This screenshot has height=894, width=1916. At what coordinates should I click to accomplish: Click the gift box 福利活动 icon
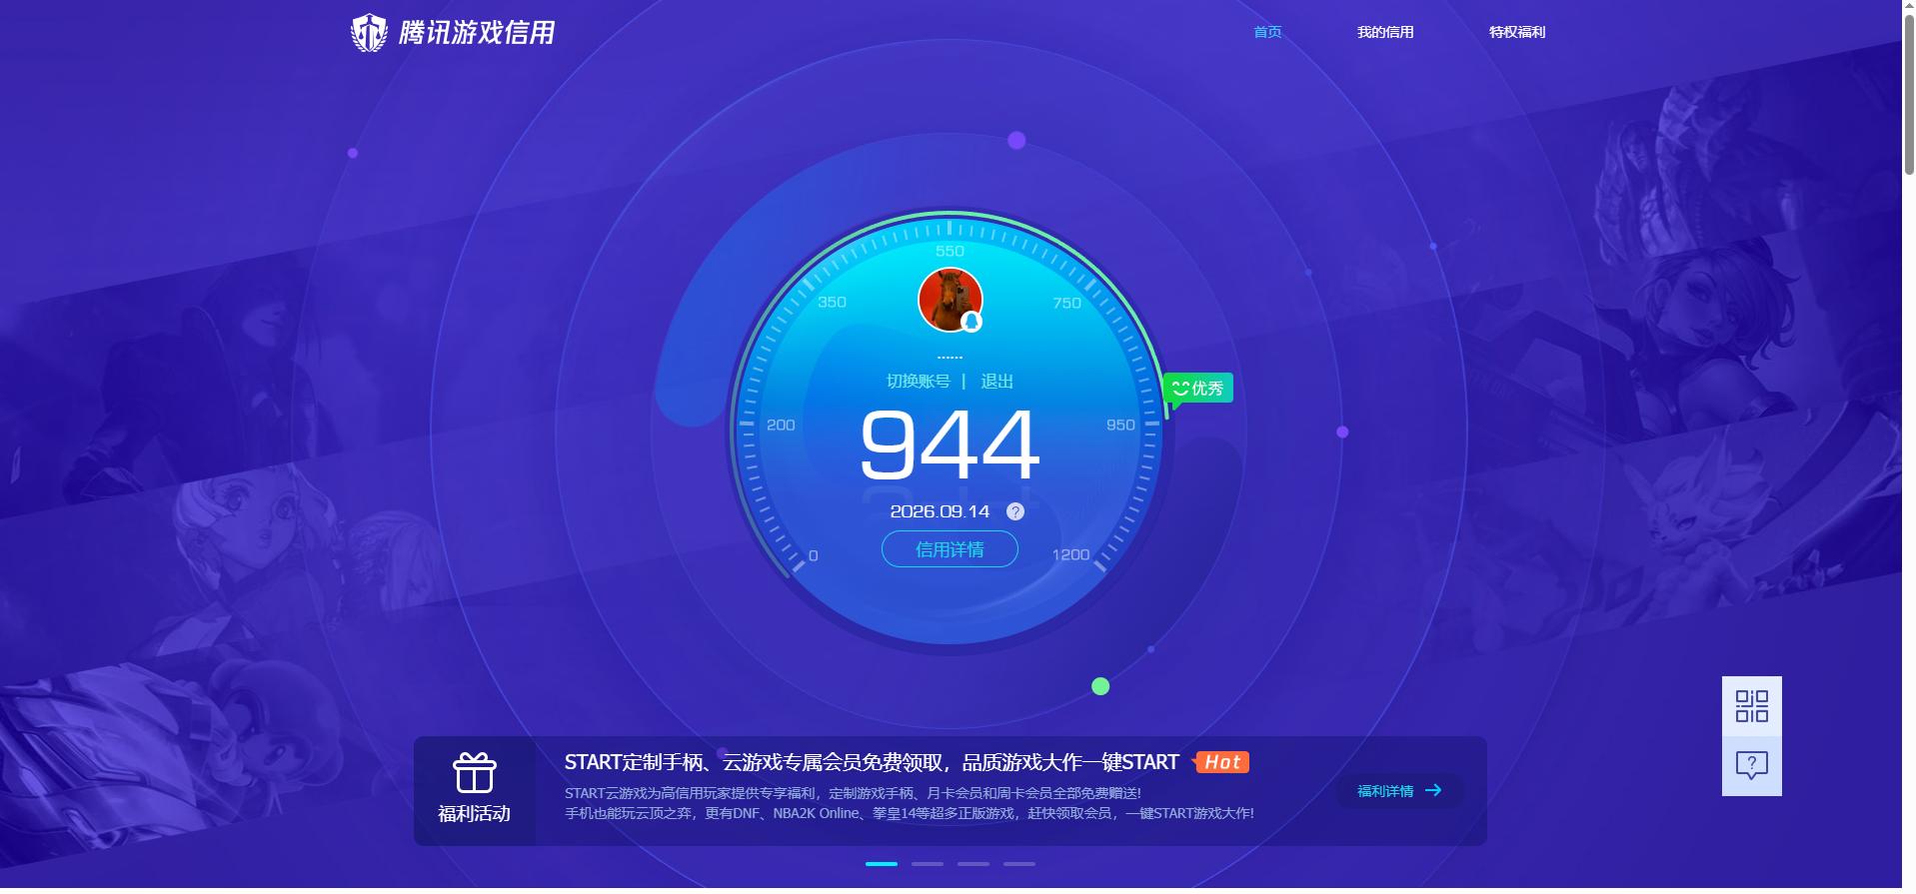tap(475, 773)
